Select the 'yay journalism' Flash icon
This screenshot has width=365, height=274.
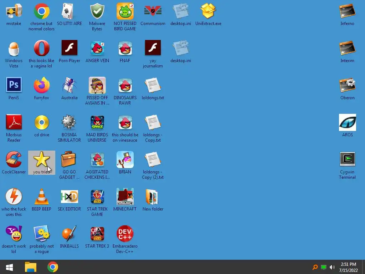(153, 47)
